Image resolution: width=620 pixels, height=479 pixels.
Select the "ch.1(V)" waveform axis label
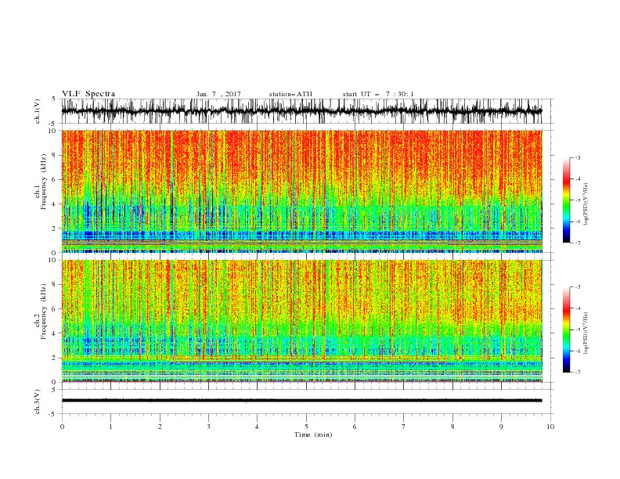point(38,111)
